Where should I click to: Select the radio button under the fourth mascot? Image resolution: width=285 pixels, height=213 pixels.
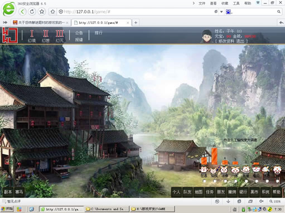coord(236,181)
